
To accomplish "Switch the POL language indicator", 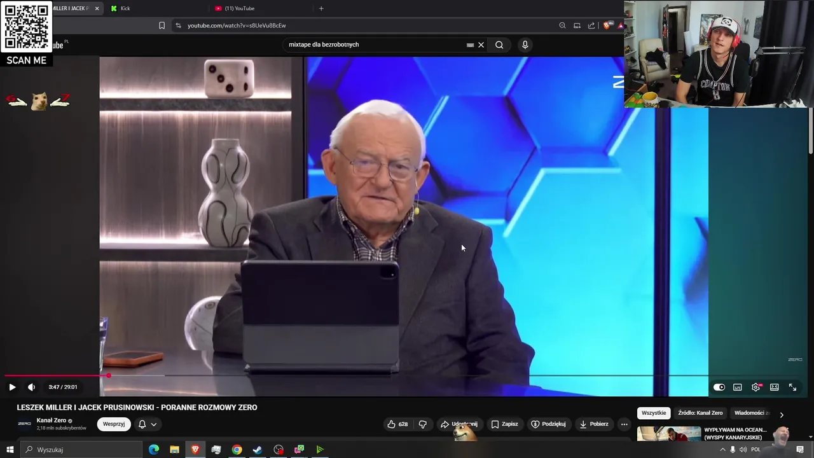I will point(755,450).
